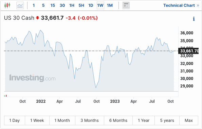This screenshot has height=129, width=202.
Task: Set interval to 30 minutes
Action: (x=62, y=5)
